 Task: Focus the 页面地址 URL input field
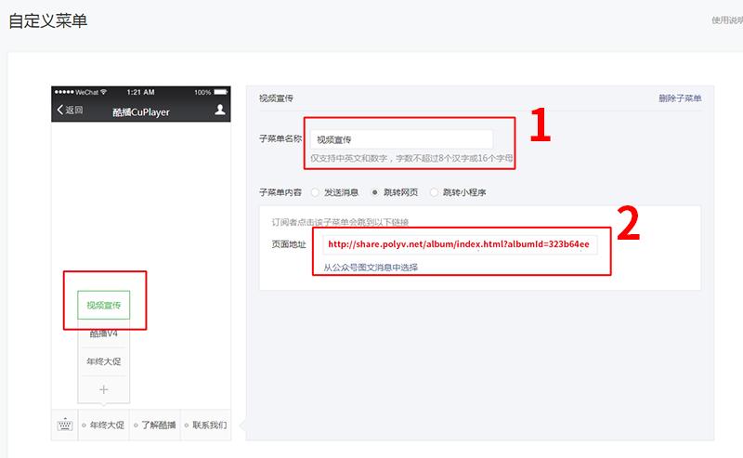click(460, 244)
